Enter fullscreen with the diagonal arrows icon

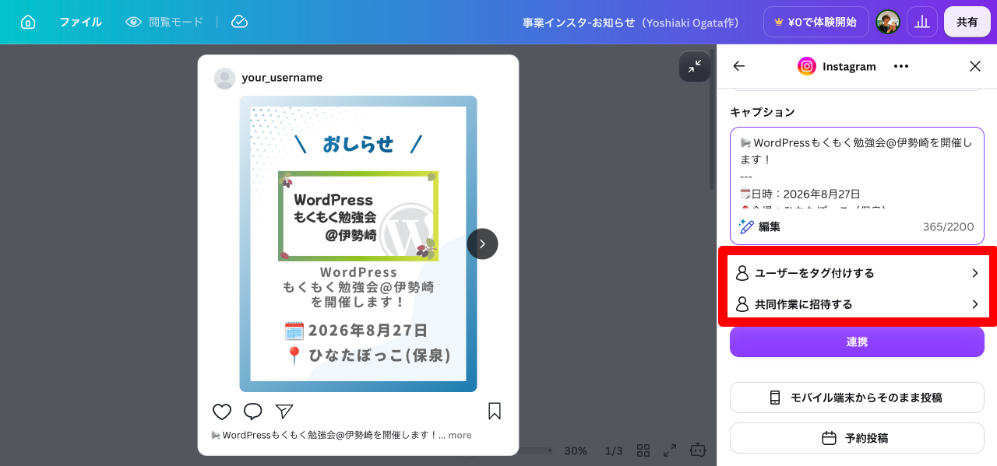click(670, 450)
